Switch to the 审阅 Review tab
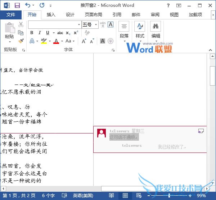Screen dimensions: 216x200 (x=155, y=15)
